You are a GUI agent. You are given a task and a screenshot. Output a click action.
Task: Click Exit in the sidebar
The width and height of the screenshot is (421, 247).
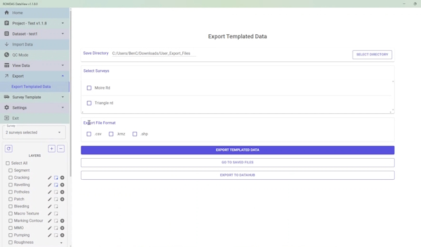point(34,119)
